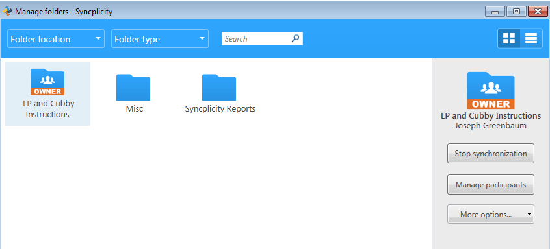Click the 'LP and Cubby Instructions' label under folder
The width and height of the screenshot is (550, 249).
coord(47,109)
